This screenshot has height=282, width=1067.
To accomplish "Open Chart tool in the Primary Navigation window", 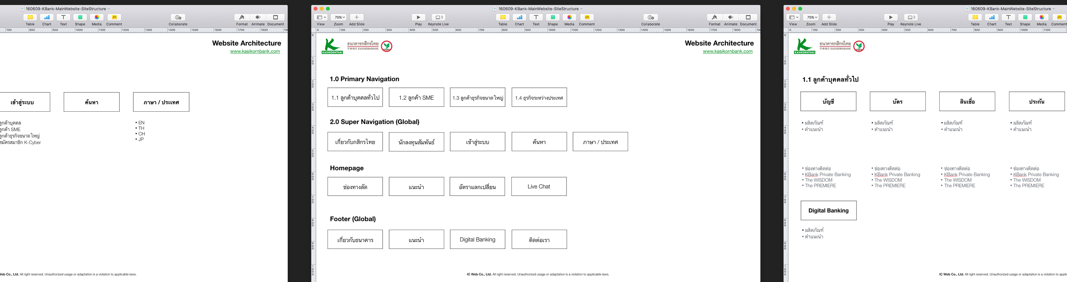I will coord(519,17).
